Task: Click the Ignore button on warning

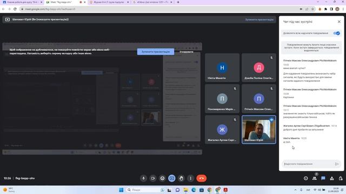Action: point(187,52)
